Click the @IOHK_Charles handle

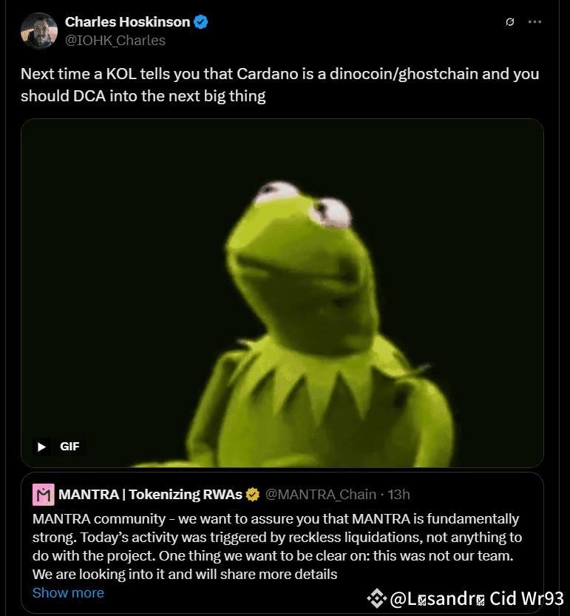(x=115, y=41)
